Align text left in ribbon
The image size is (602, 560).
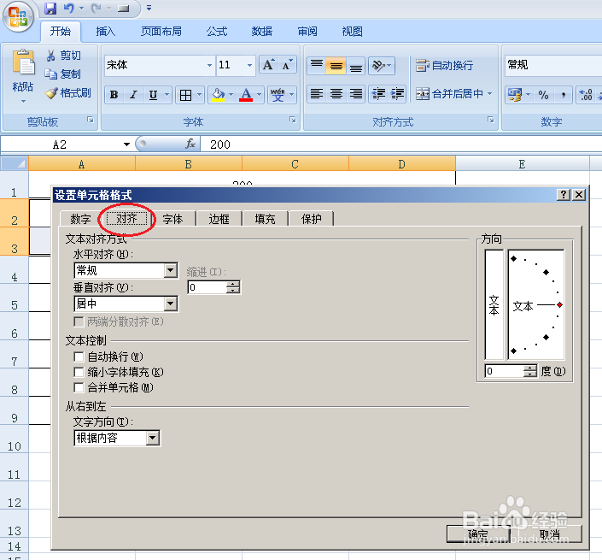(x=316, y=94)
